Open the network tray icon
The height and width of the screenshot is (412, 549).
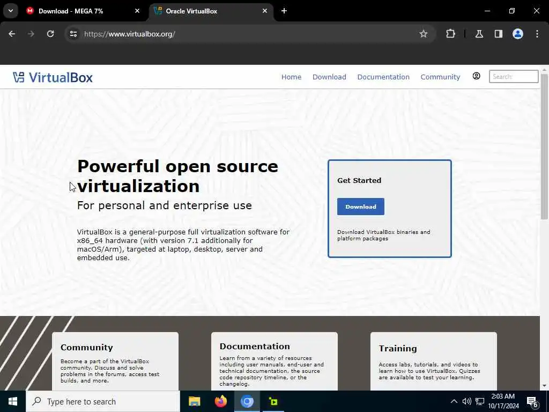pos(480,401)
